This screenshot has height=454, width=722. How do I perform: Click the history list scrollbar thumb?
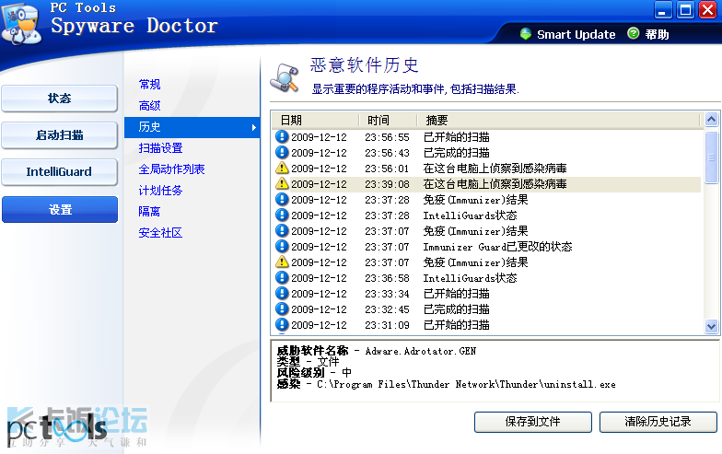coord(711,157)
